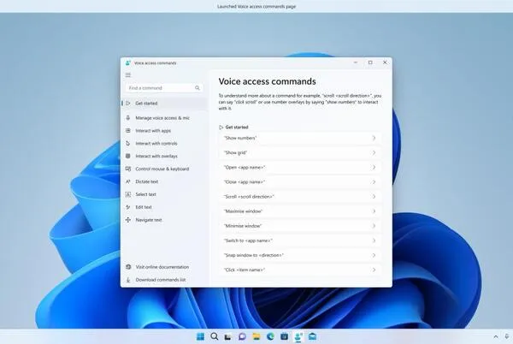This screenshot has width=513, height=344.
Task: Expand the "Show grid" command chevron
Action: 374,153
